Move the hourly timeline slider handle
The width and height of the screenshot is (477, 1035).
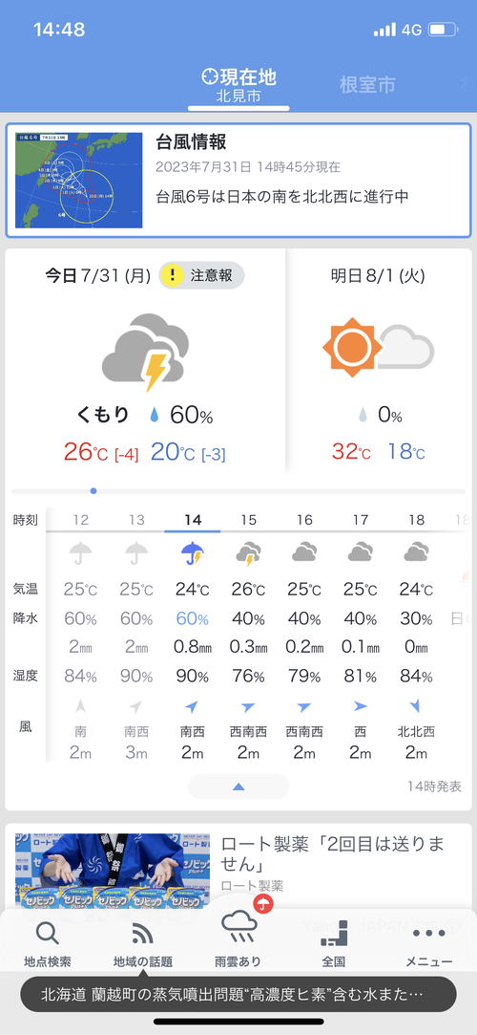coord(93,491)
